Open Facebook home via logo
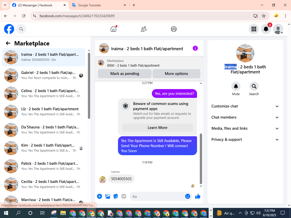 [x=9, y=29]
